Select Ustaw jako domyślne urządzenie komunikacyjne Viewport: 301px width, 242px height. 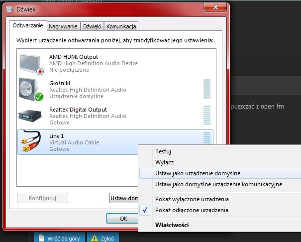220,184
